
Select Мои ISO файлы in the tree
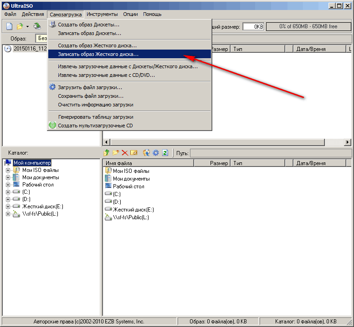click(x=41, y=170)
